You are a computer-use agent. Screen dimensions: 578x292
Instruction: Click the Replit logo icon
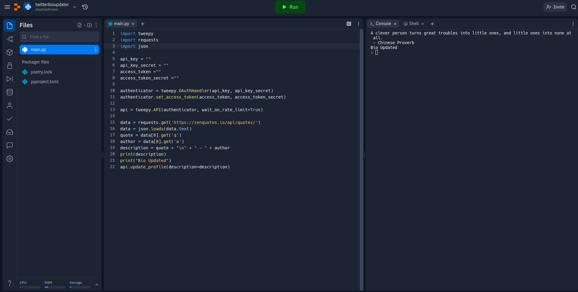(x=17, y=7)
